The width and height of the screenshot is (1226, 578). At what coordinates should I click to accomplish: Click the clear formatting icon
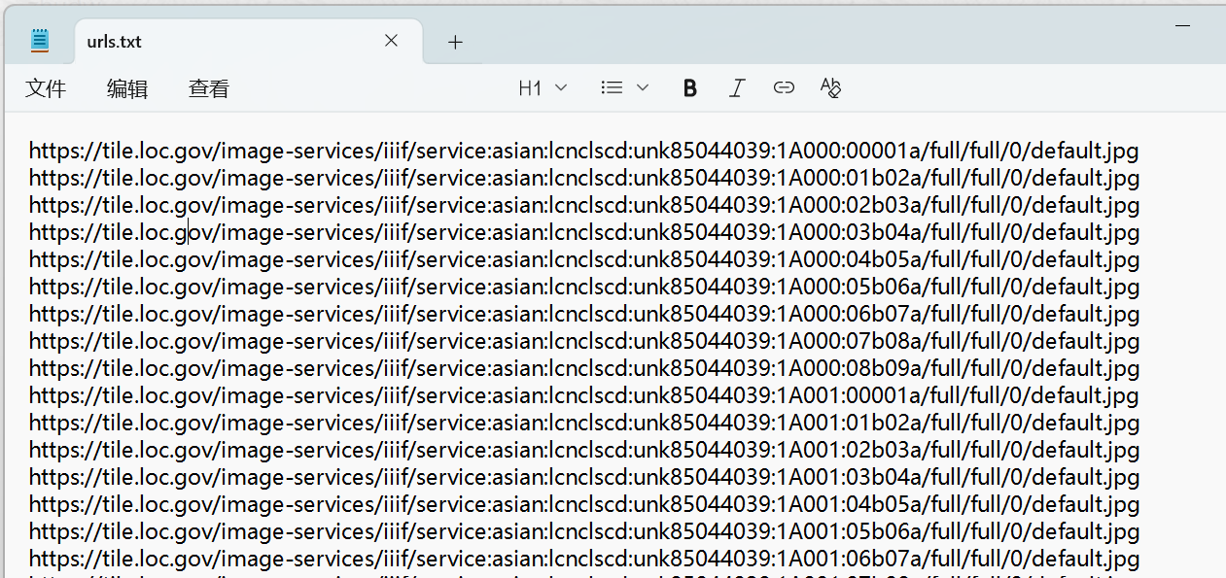pyautogui.click(x=830, y=88)
